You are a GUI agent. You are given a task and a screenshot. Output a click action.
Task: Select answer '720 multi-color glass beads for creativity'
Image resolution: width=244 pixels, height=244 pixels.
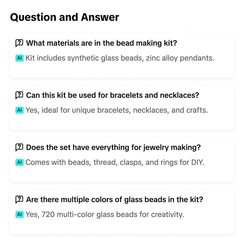pos(105,214)
